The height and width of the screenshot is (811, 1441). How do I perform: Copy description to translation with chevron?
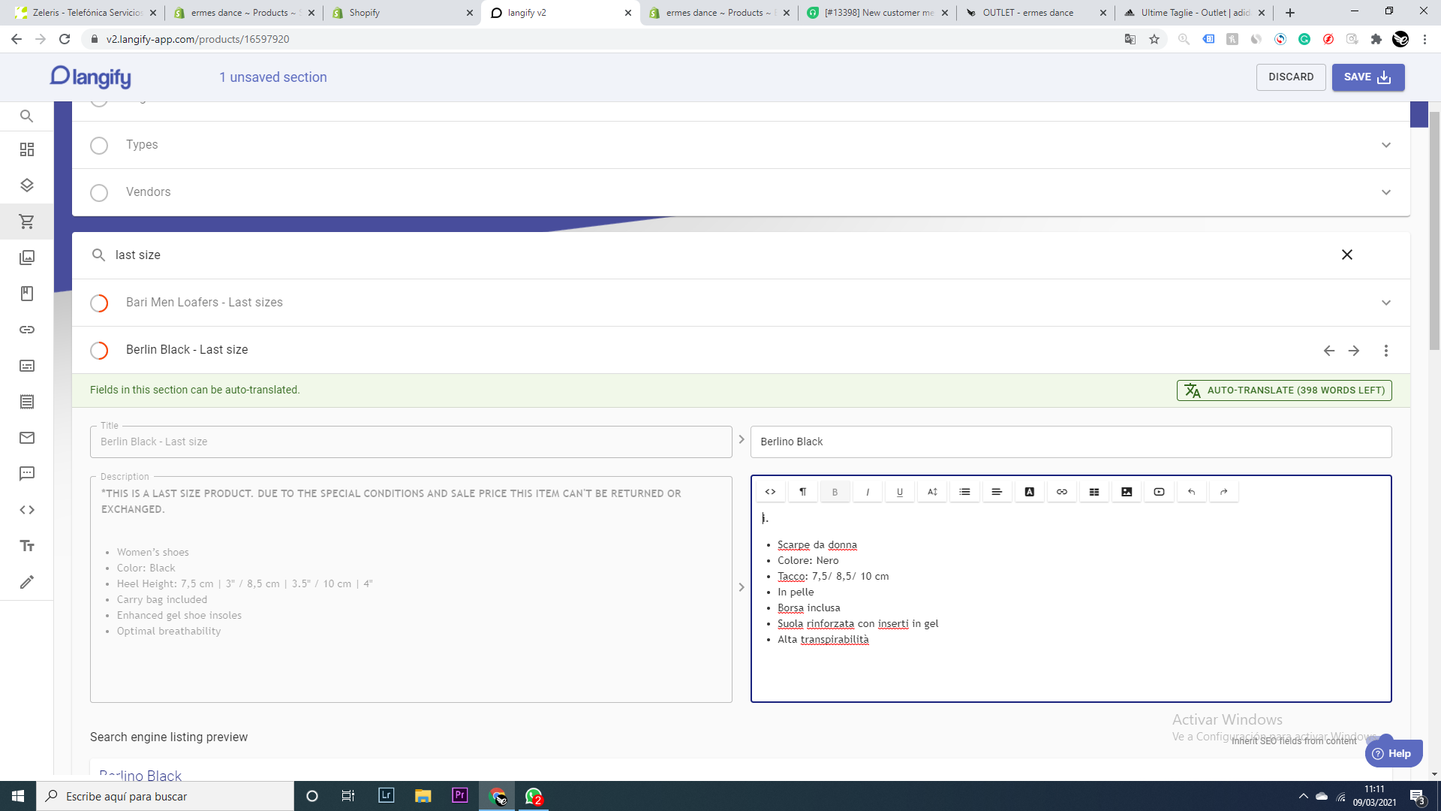pyautogui.click(x=742, y=587)
